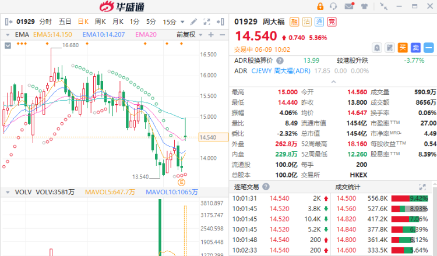Select 月K monthly candlestick tab
This screenshot has height=256, width=437.
pyautogui.click(x=118, y=22)
